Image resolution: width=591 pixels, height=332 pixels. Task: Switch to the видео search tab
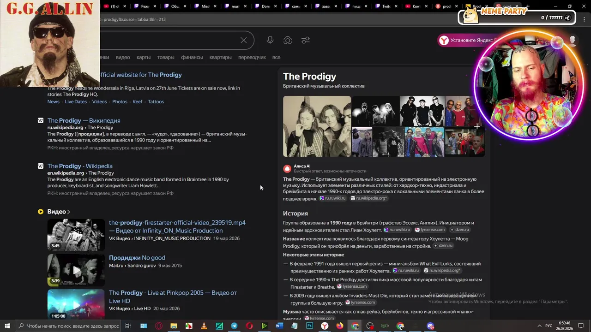tap(123, 57)
